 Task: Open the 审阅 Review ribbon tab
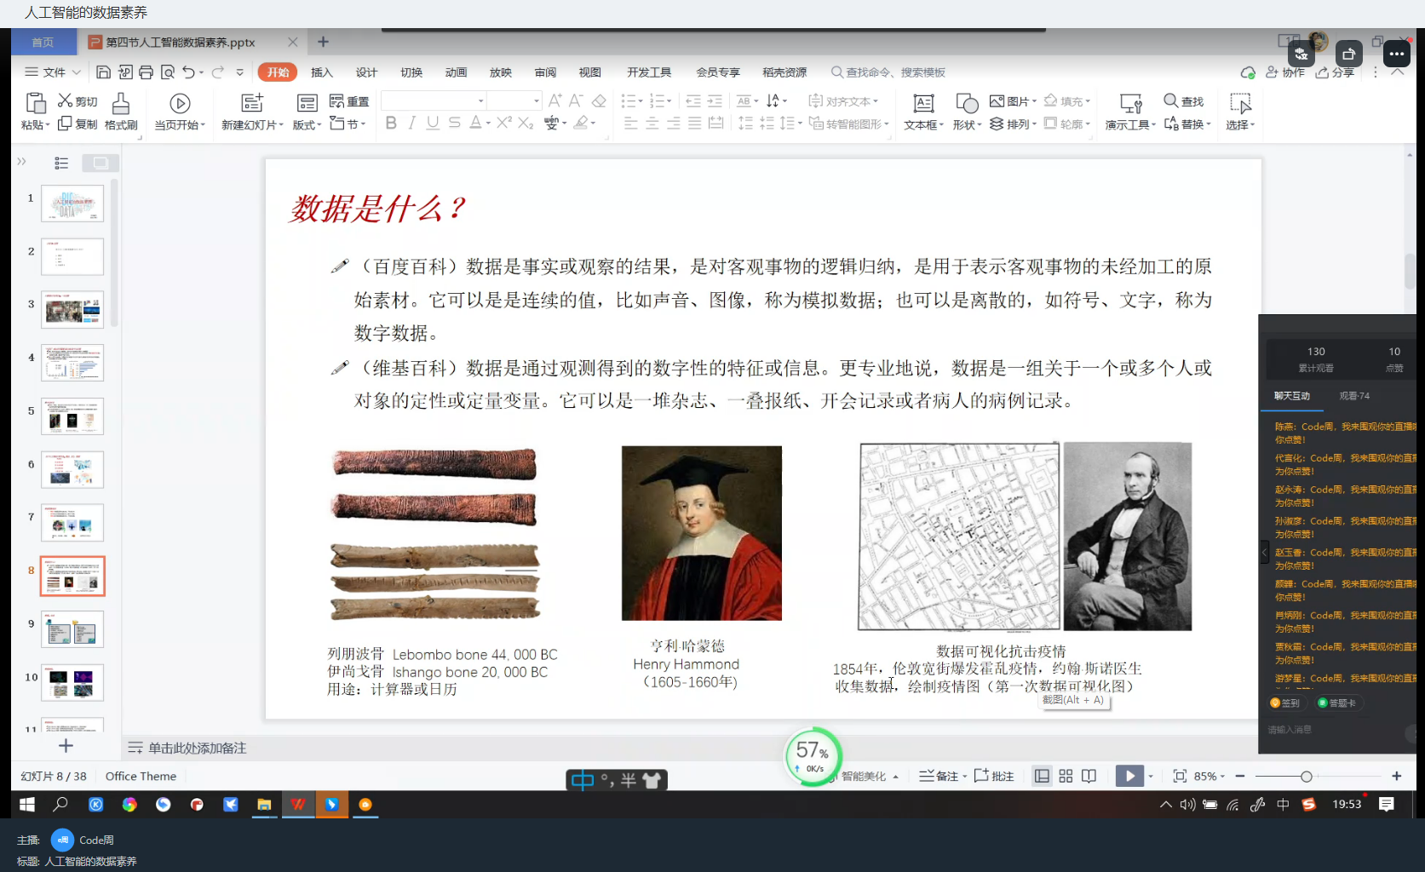pos(545,72)
